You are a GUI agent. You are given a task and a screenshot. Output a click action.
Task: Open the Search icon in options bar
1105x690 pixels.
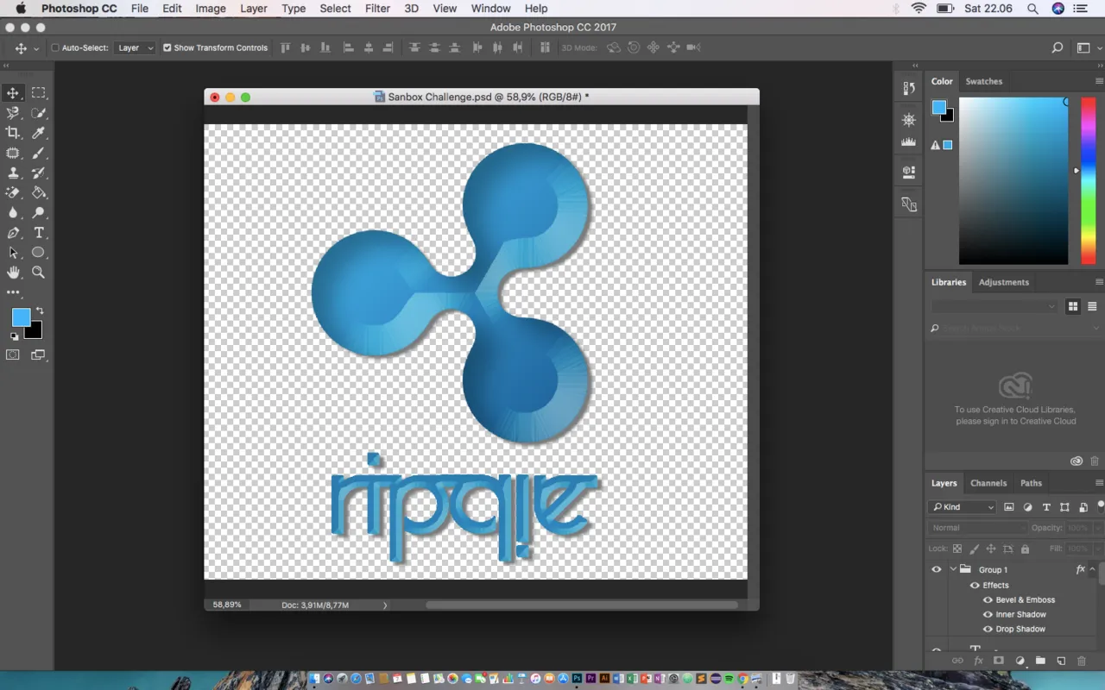pos(1057,48)
